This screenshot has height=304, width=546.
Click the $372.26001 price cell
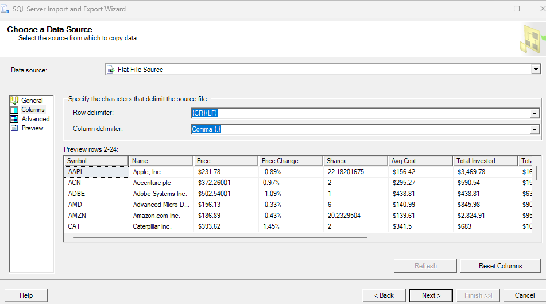click(226, 183)
